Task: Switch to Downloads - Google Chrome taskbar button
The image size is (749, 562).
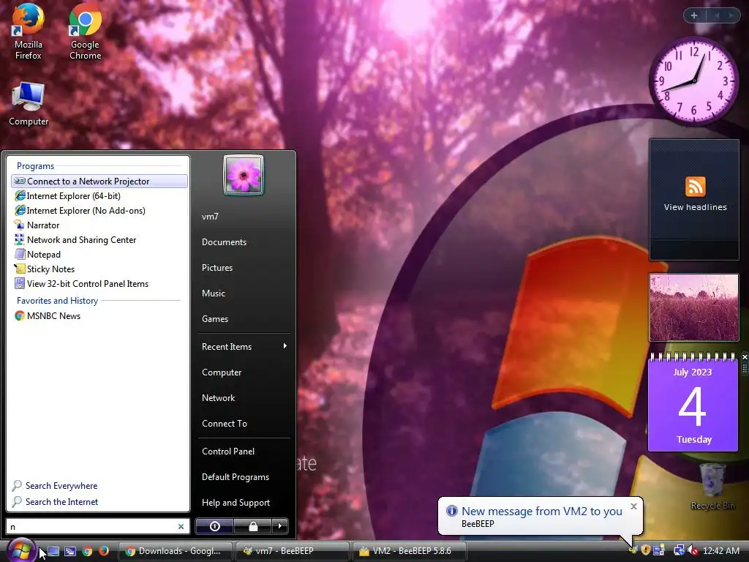Action: [176, 551]
